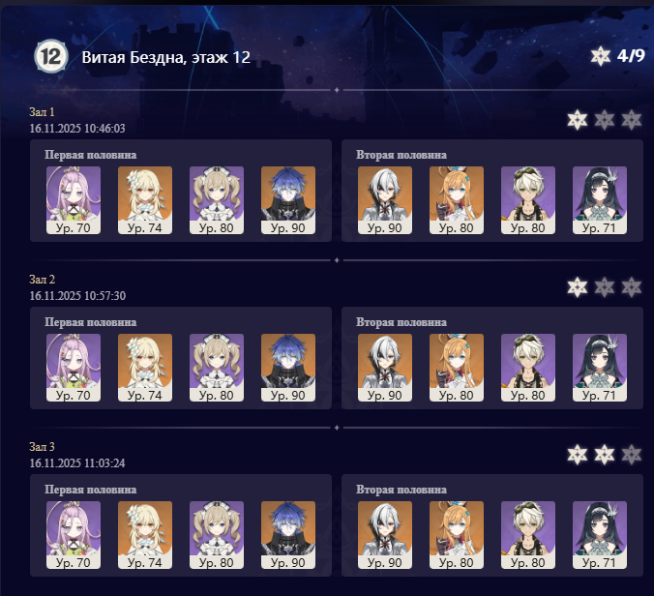Click the Зал 3 hall label
Screen dimensions: 654x596
(43, 447)
